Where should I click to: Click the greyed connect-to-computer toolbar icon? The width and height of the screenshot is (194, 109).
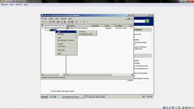(77, 22)
